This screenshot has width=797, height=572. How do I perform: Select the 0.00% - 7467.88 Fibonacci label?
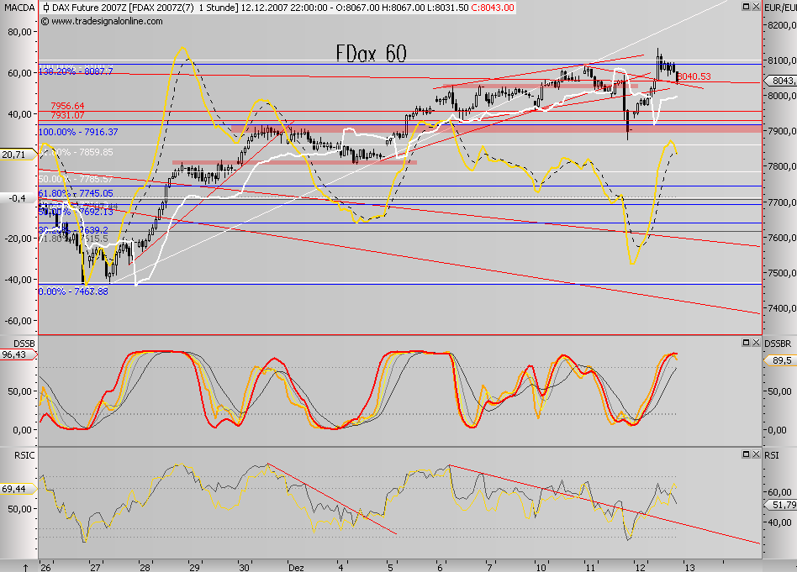pyautogui.click(x=73, y=291)
